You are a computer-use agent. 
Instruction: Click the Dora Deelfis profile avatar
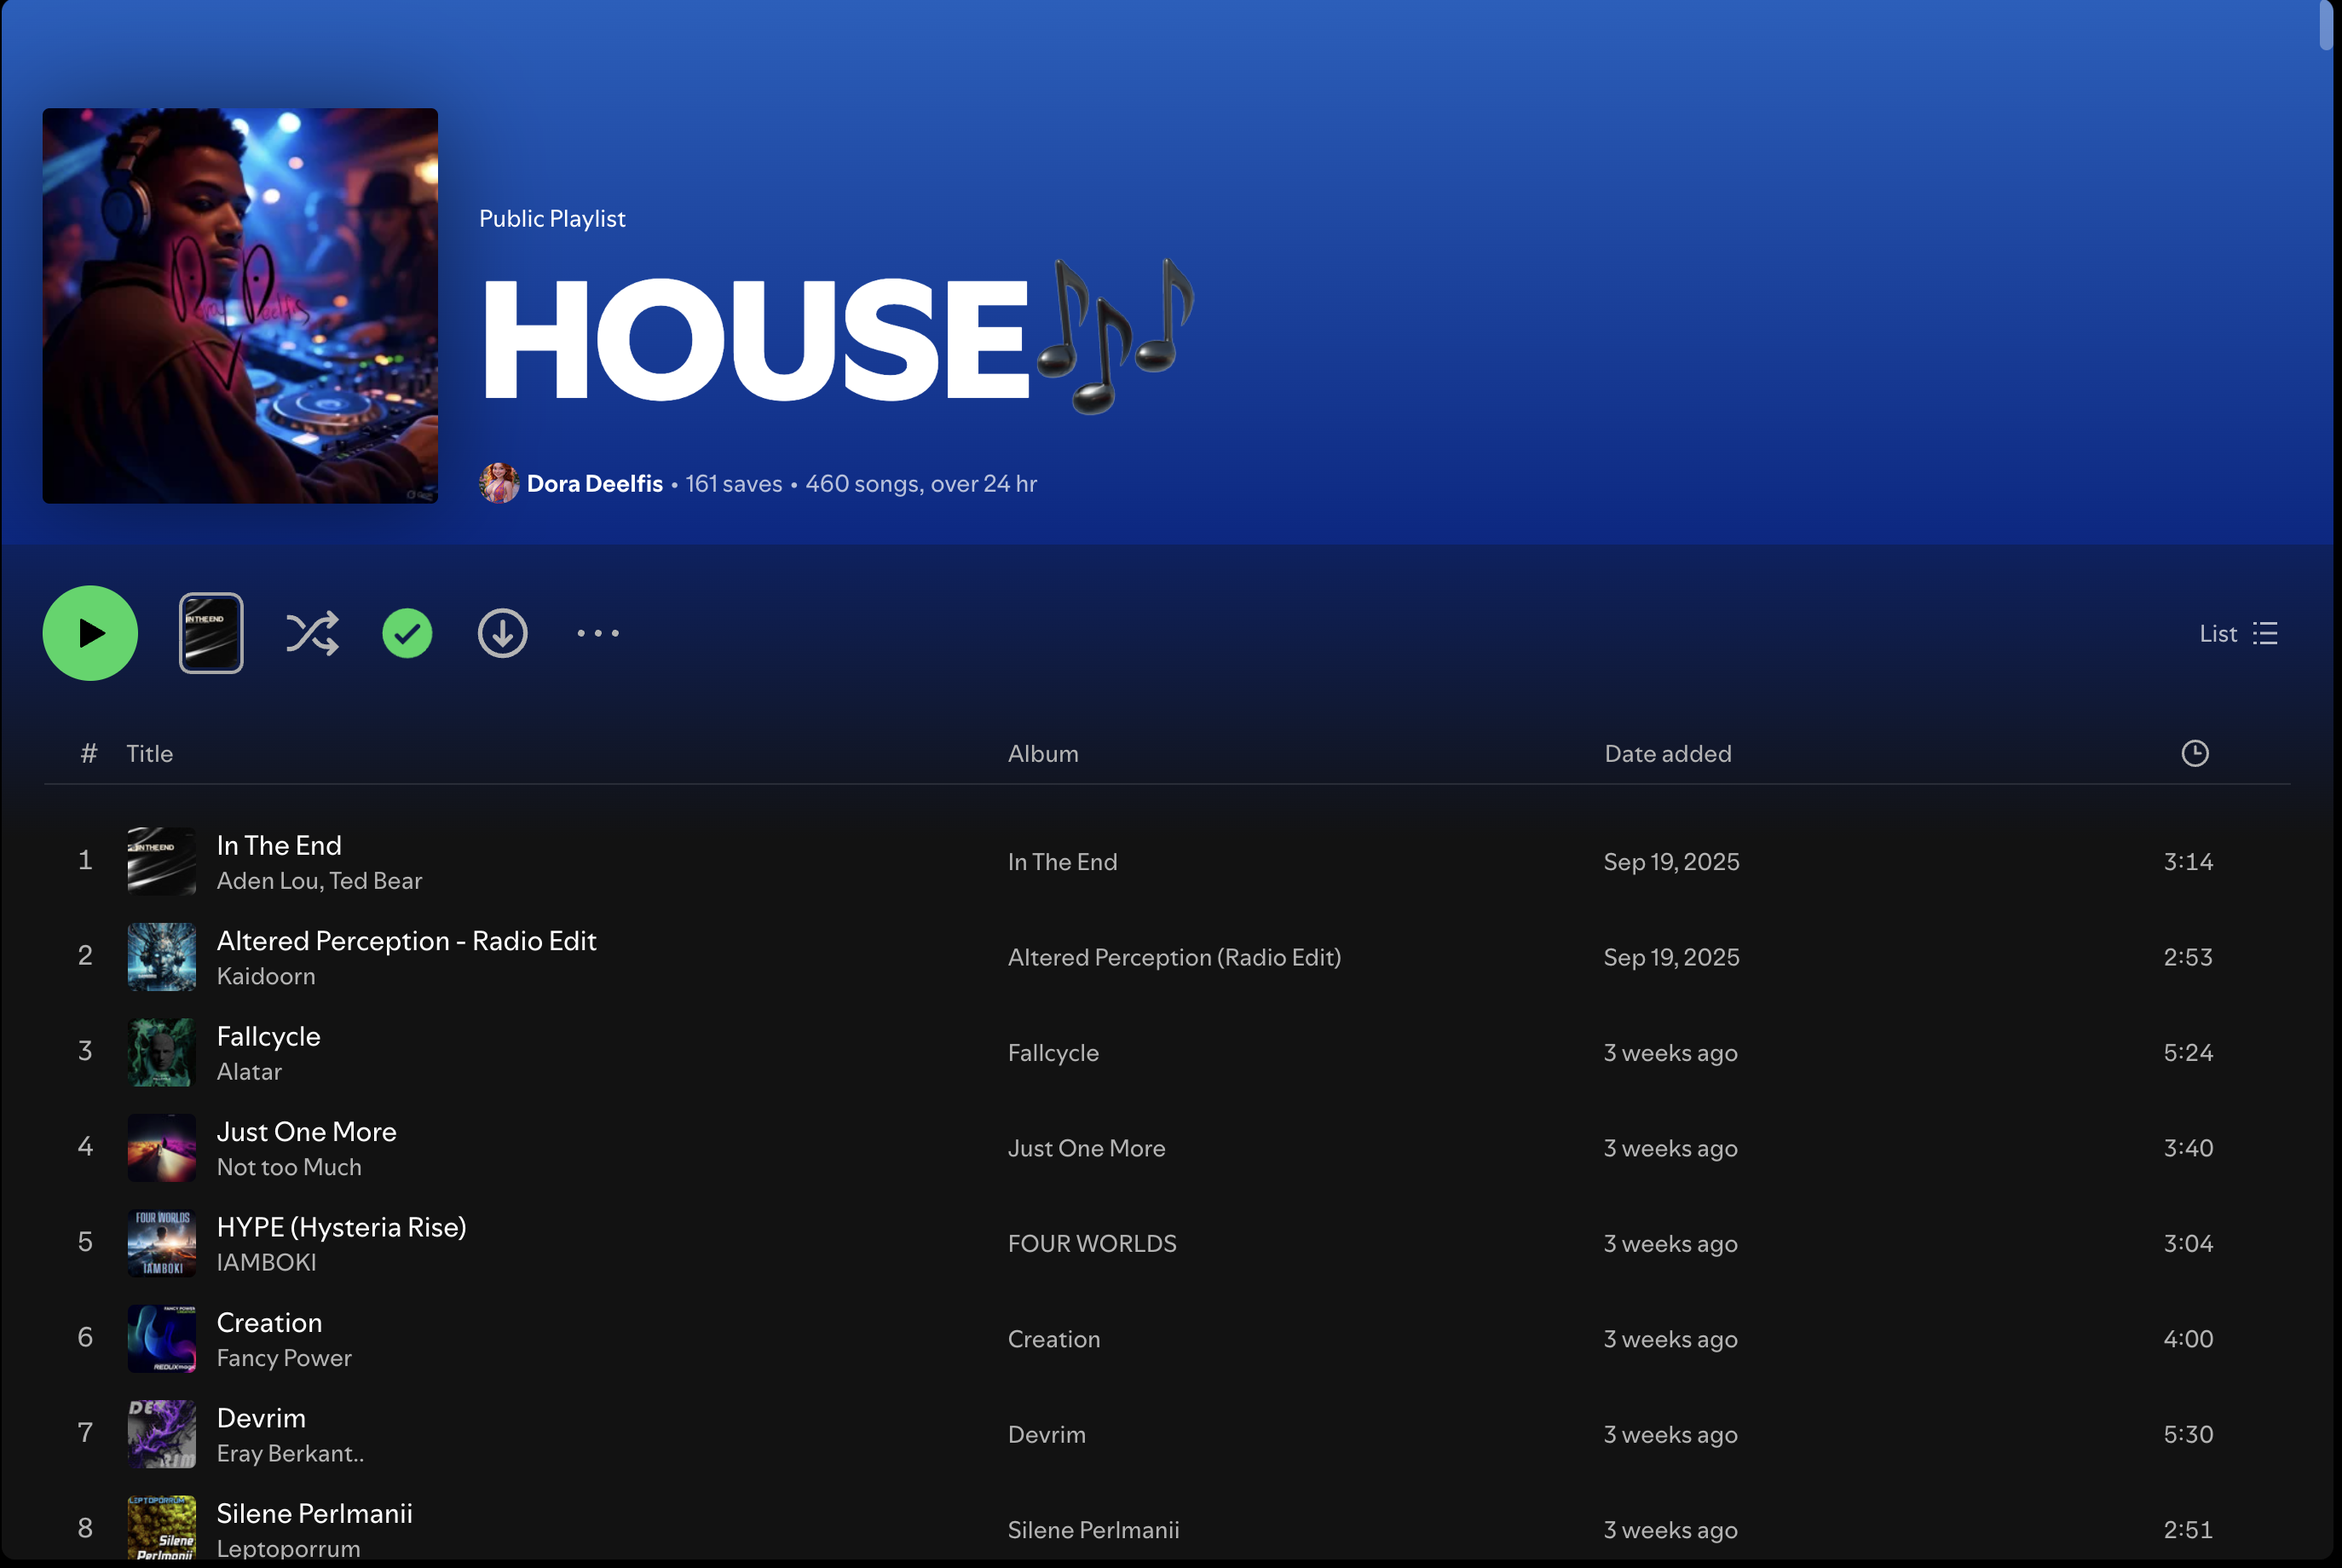tap(498, 483)
